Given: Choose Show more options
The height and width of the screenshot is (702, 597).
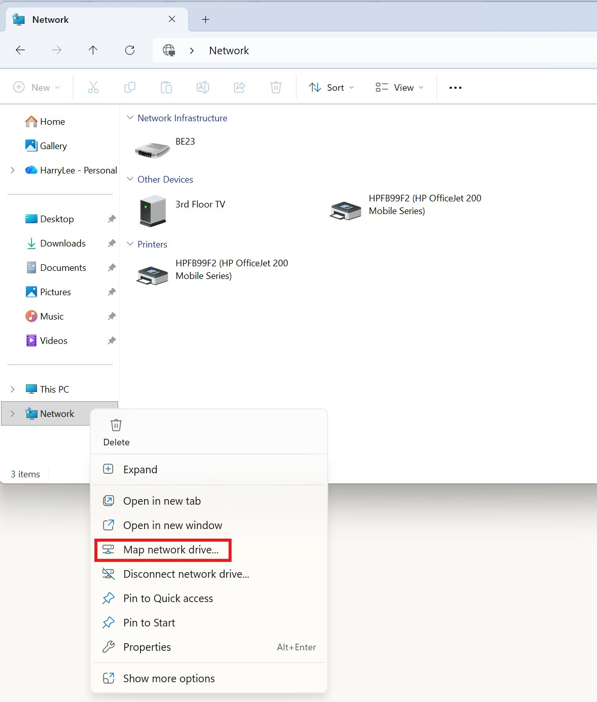Looking at the screenshot, I should pos(209,678).
